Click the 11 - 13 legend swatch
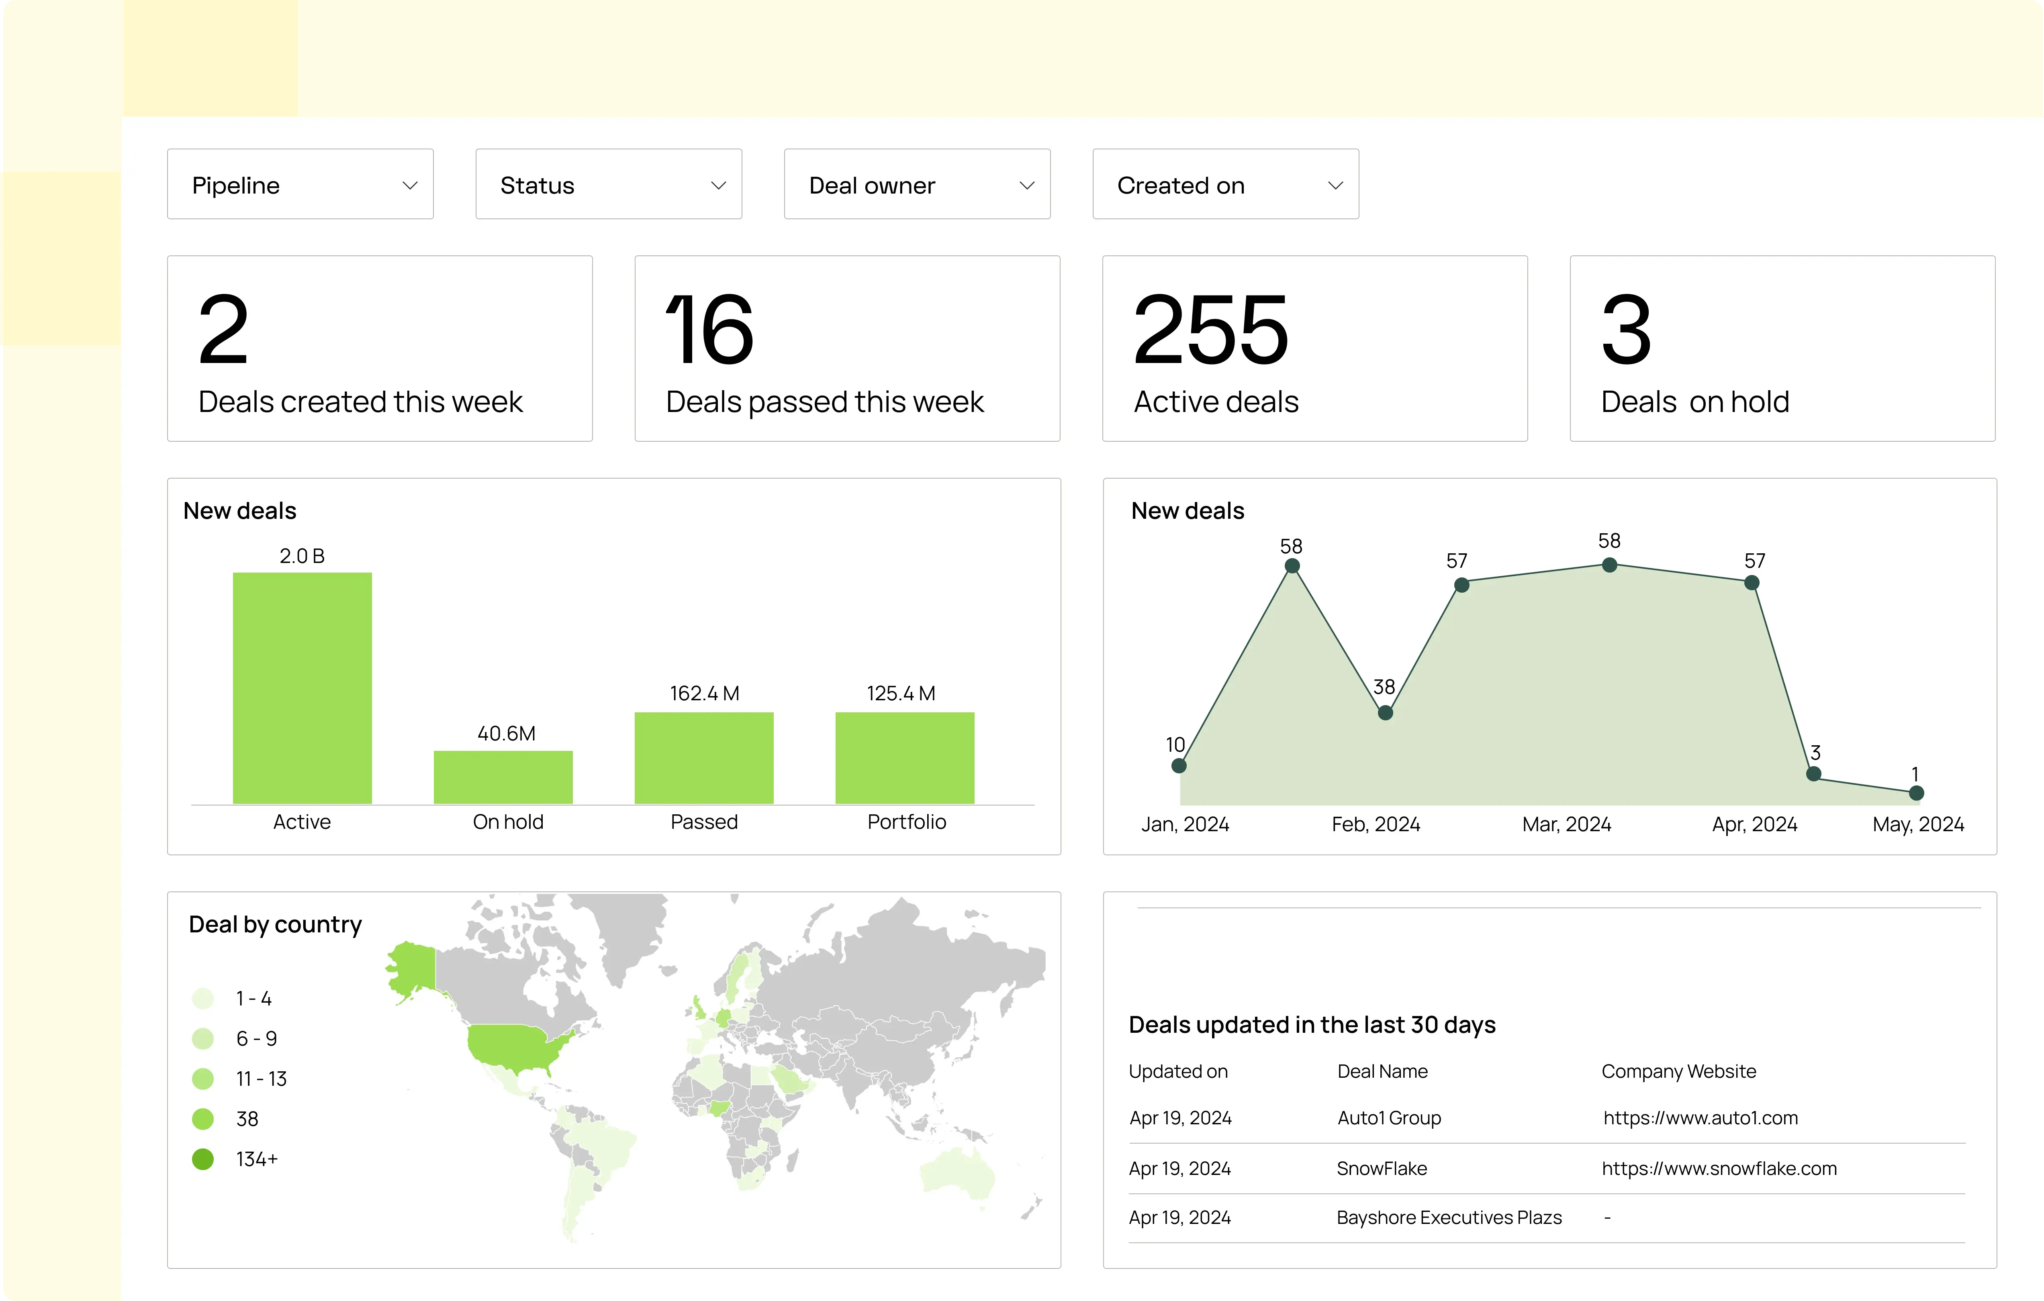The image size is (2044, 1301). [x=203, y=1079]
